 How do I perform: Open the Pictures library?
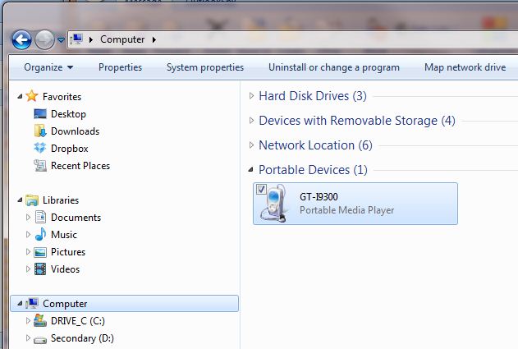(68, 252)
